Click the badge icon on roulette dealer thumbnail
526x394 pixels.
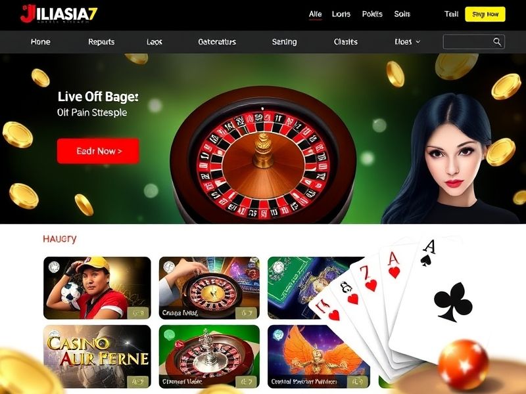169,267
